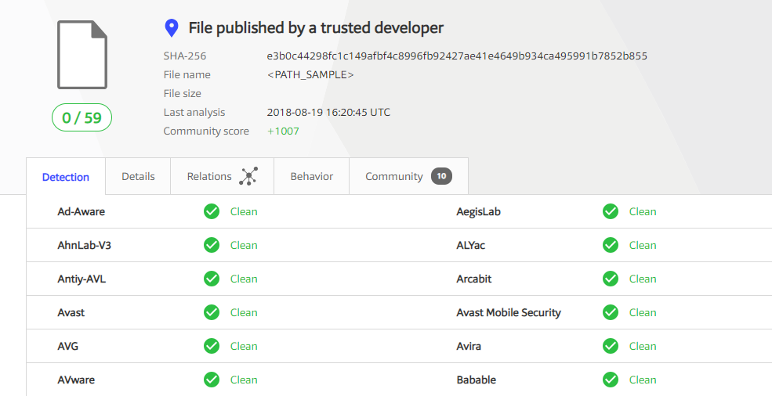Click the Avast Mobile Security engine name

tap(509, 312)
